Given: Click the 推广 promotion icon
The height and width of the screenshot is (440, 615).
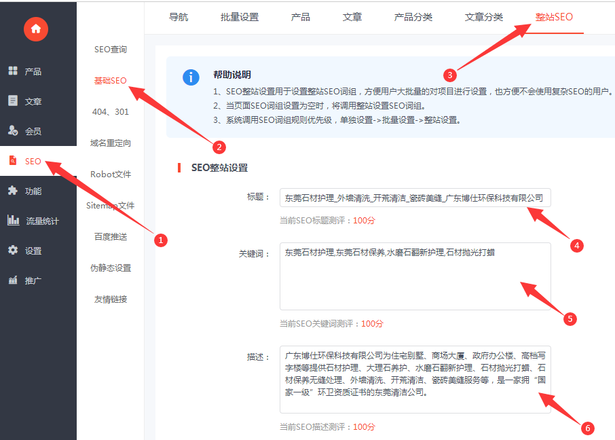Looking at the screenshot, I should click(x=13, y=280).
